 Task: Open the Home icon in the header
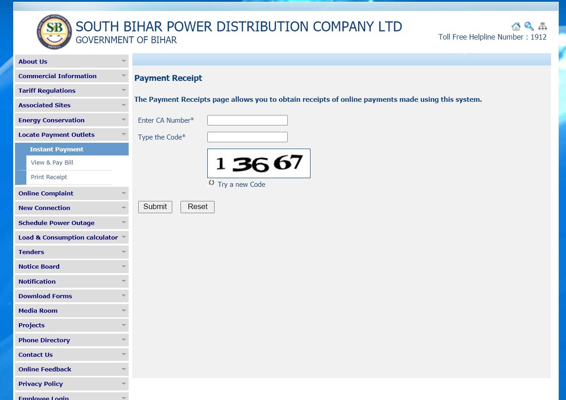(x=516, y=26)
